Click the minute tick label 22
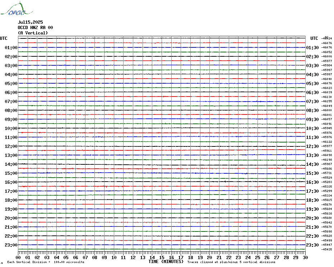This screenshot has width=334, height=267. (229, 257)
